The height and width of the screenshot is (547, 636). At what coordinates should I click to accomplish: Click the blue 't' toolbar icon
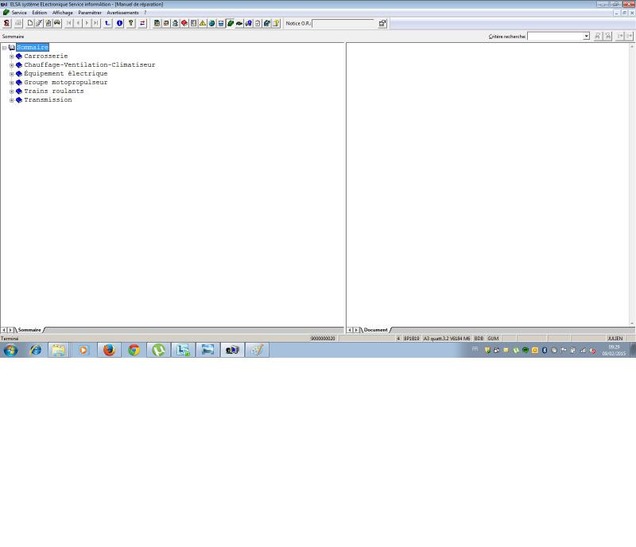tap(107, 23)
